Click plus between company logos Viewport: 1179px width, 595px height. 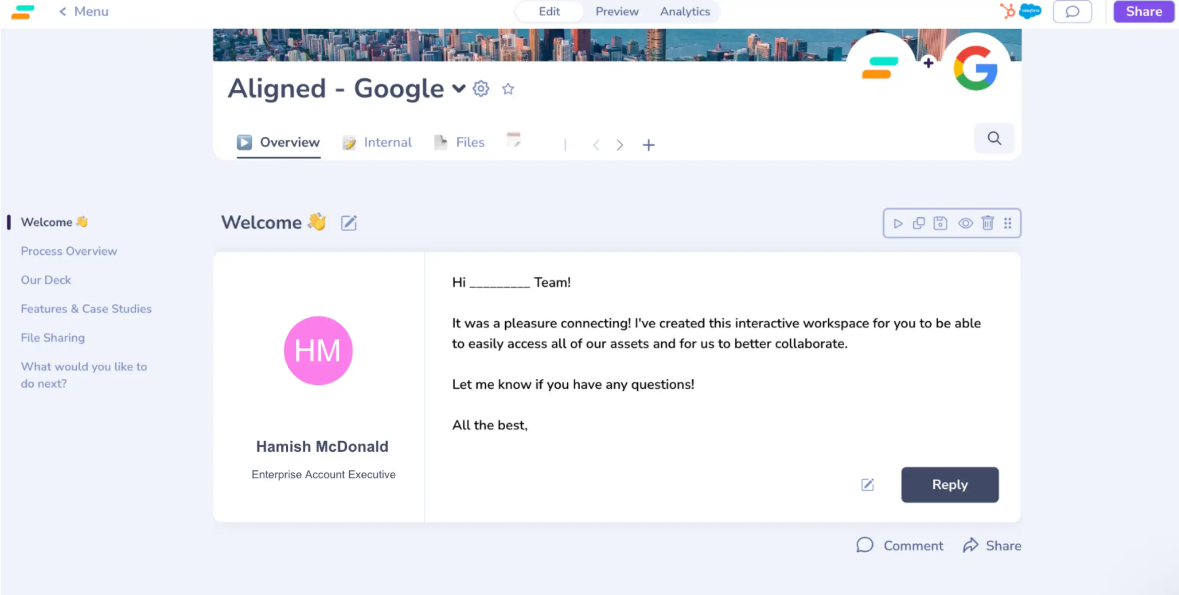point(928,63)
